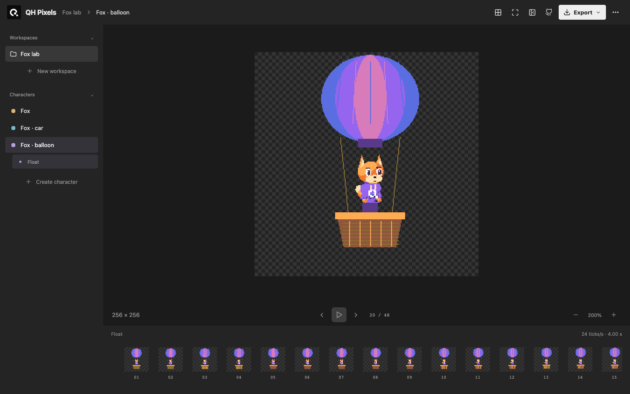The height and width of the screenshot is (394, 630).
Task: Open the Export dropdown
Action: click(x=582, y=12)
